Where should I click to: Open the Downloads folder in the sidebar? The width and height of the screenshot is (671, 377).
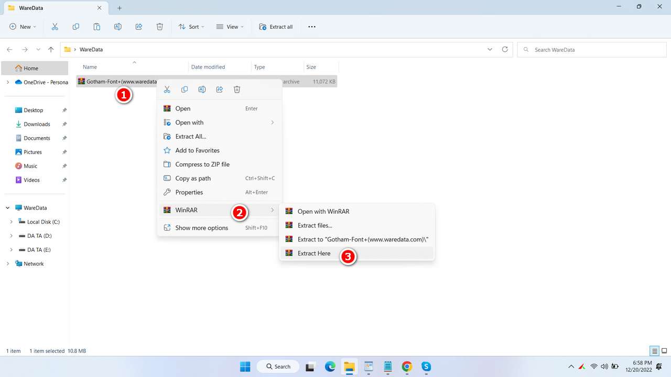[x=37, y=124]
